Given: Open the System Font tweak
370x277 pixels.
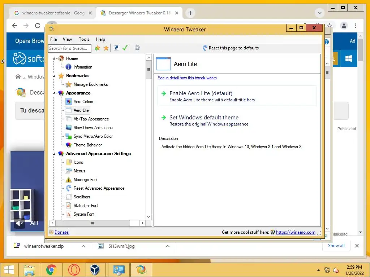Looking at the screenshot, I should point(84,214).
